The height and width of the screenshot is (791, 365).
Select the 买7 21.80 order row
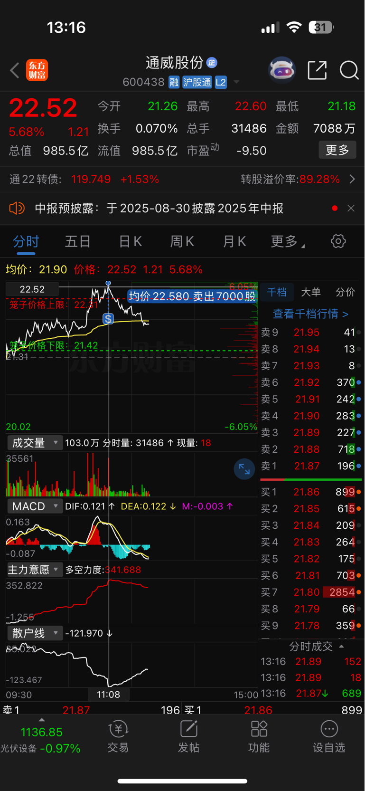pos(311,592)
